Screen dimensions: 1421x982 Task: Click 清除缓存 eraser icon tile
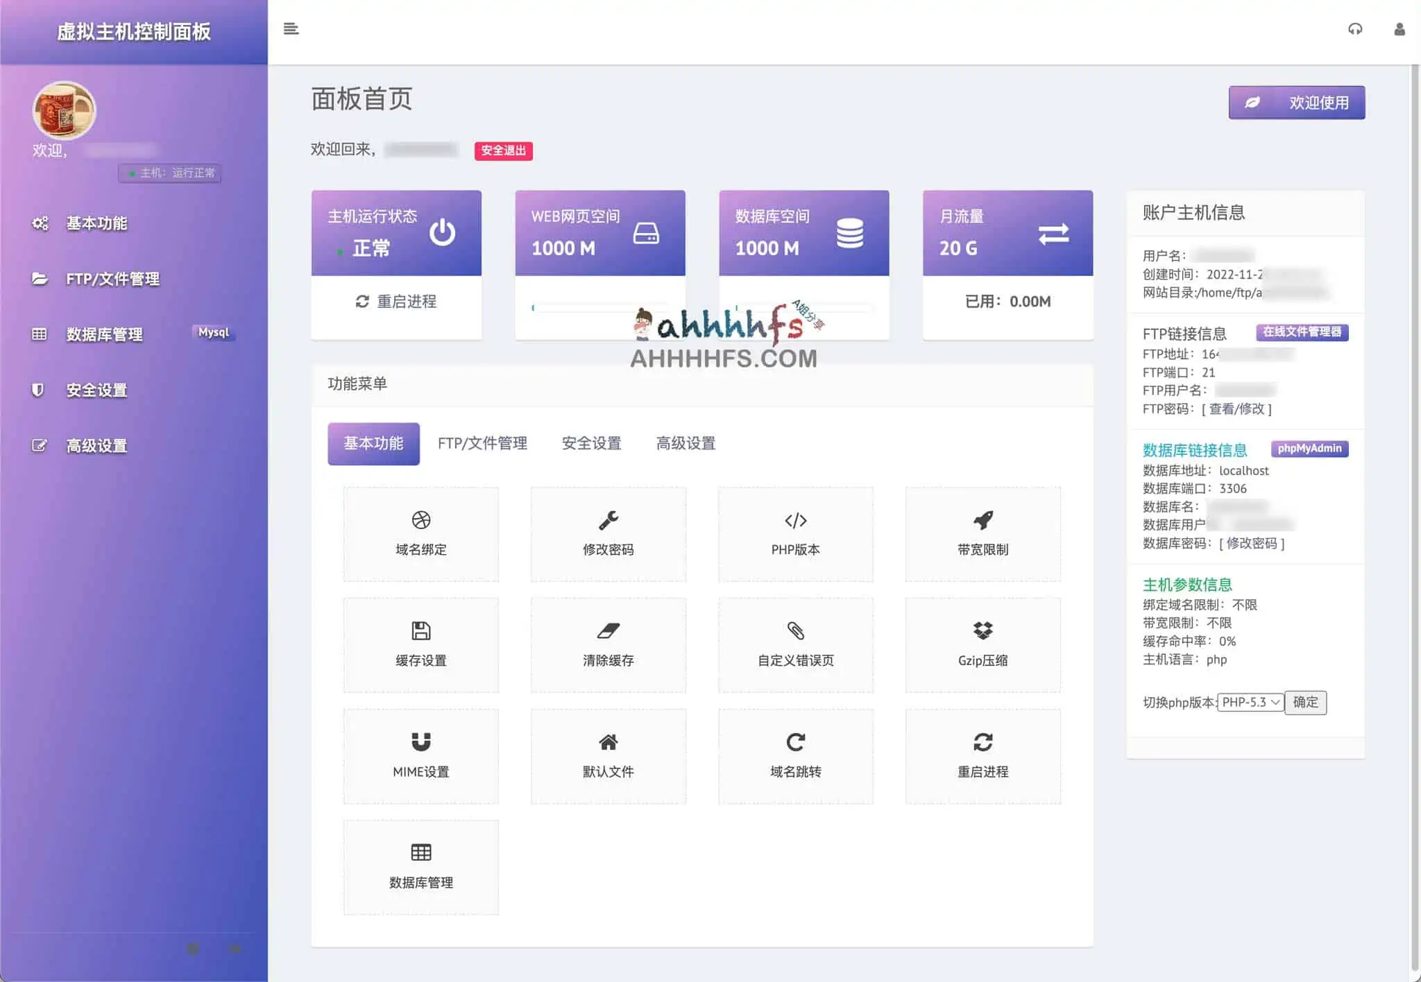608,645
